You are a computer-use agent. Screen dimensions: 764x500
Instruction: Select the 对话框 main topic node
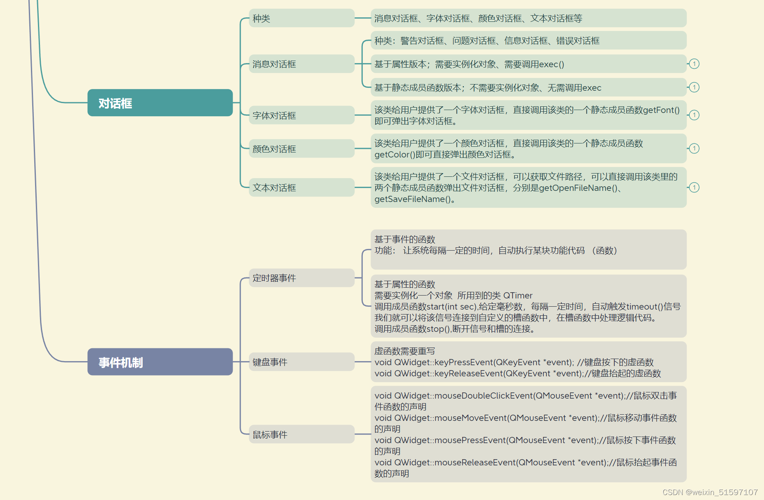(160, 103)
